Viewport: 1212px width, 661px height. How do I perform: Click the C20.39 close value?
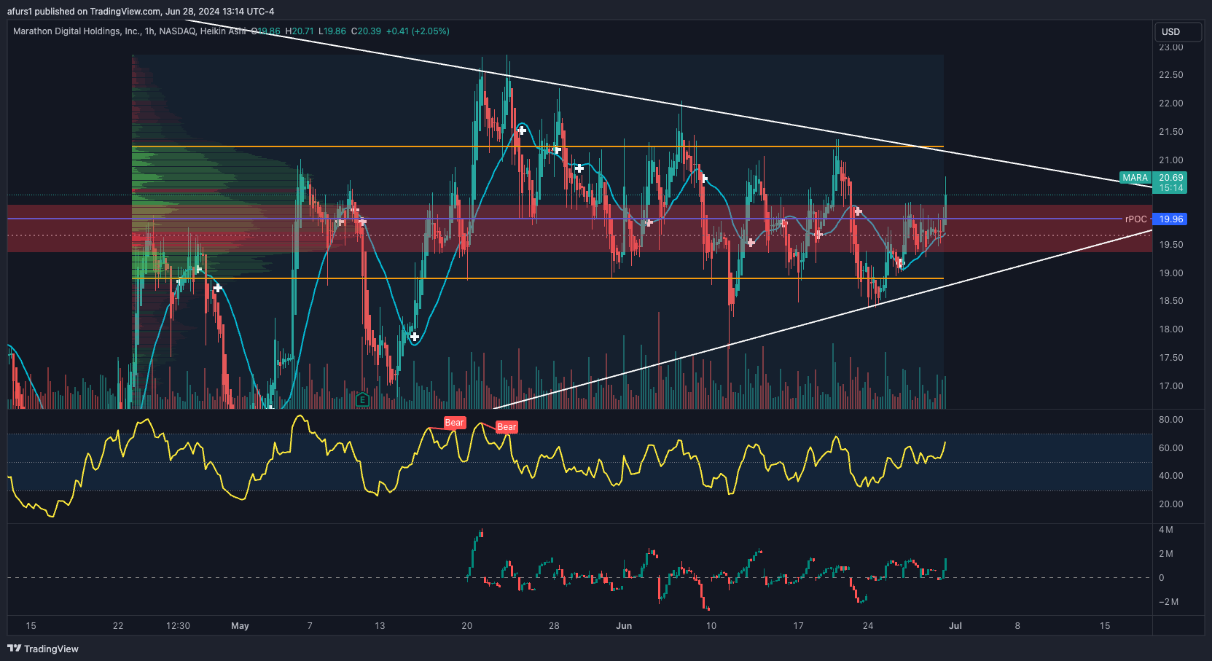(366, 31)
